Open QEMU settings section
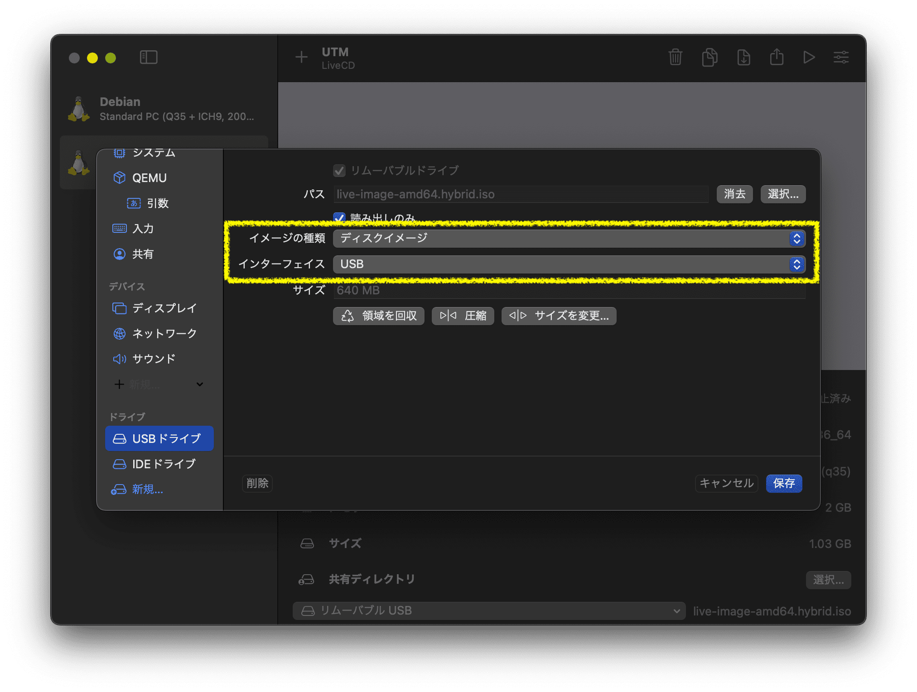Screen dimensions: 917x692 point(159,178)
